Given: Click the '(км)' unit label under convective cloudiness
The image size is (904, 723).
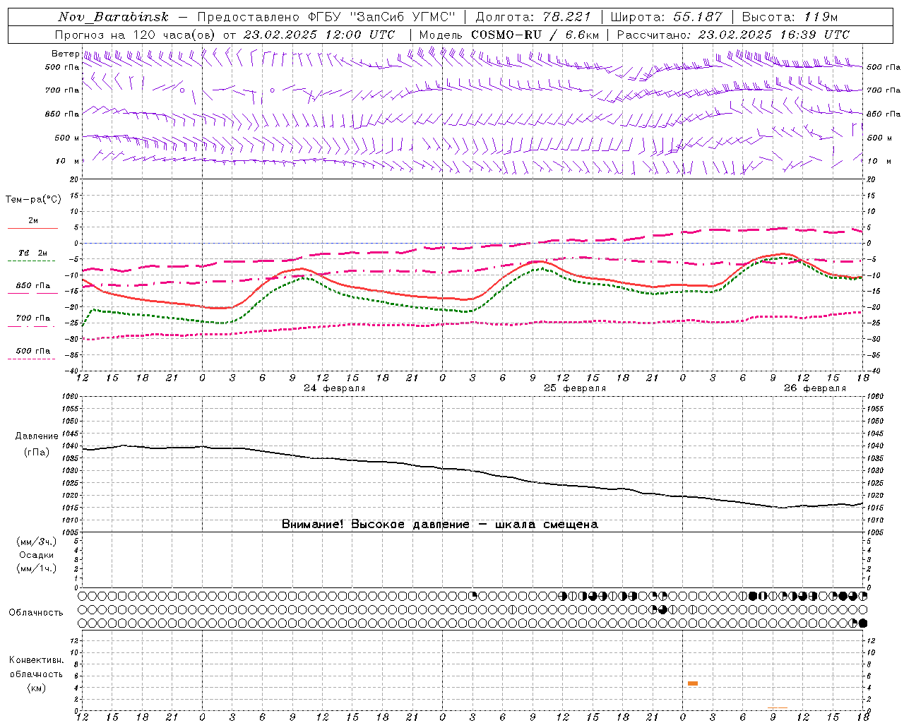Looking at the screenshot, I should [x=37, y=688].
